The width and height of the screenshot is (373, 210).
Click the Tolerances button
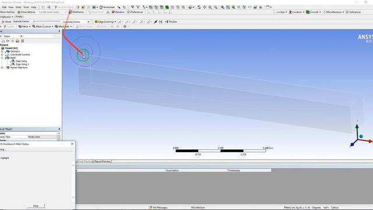coord(353,12)
